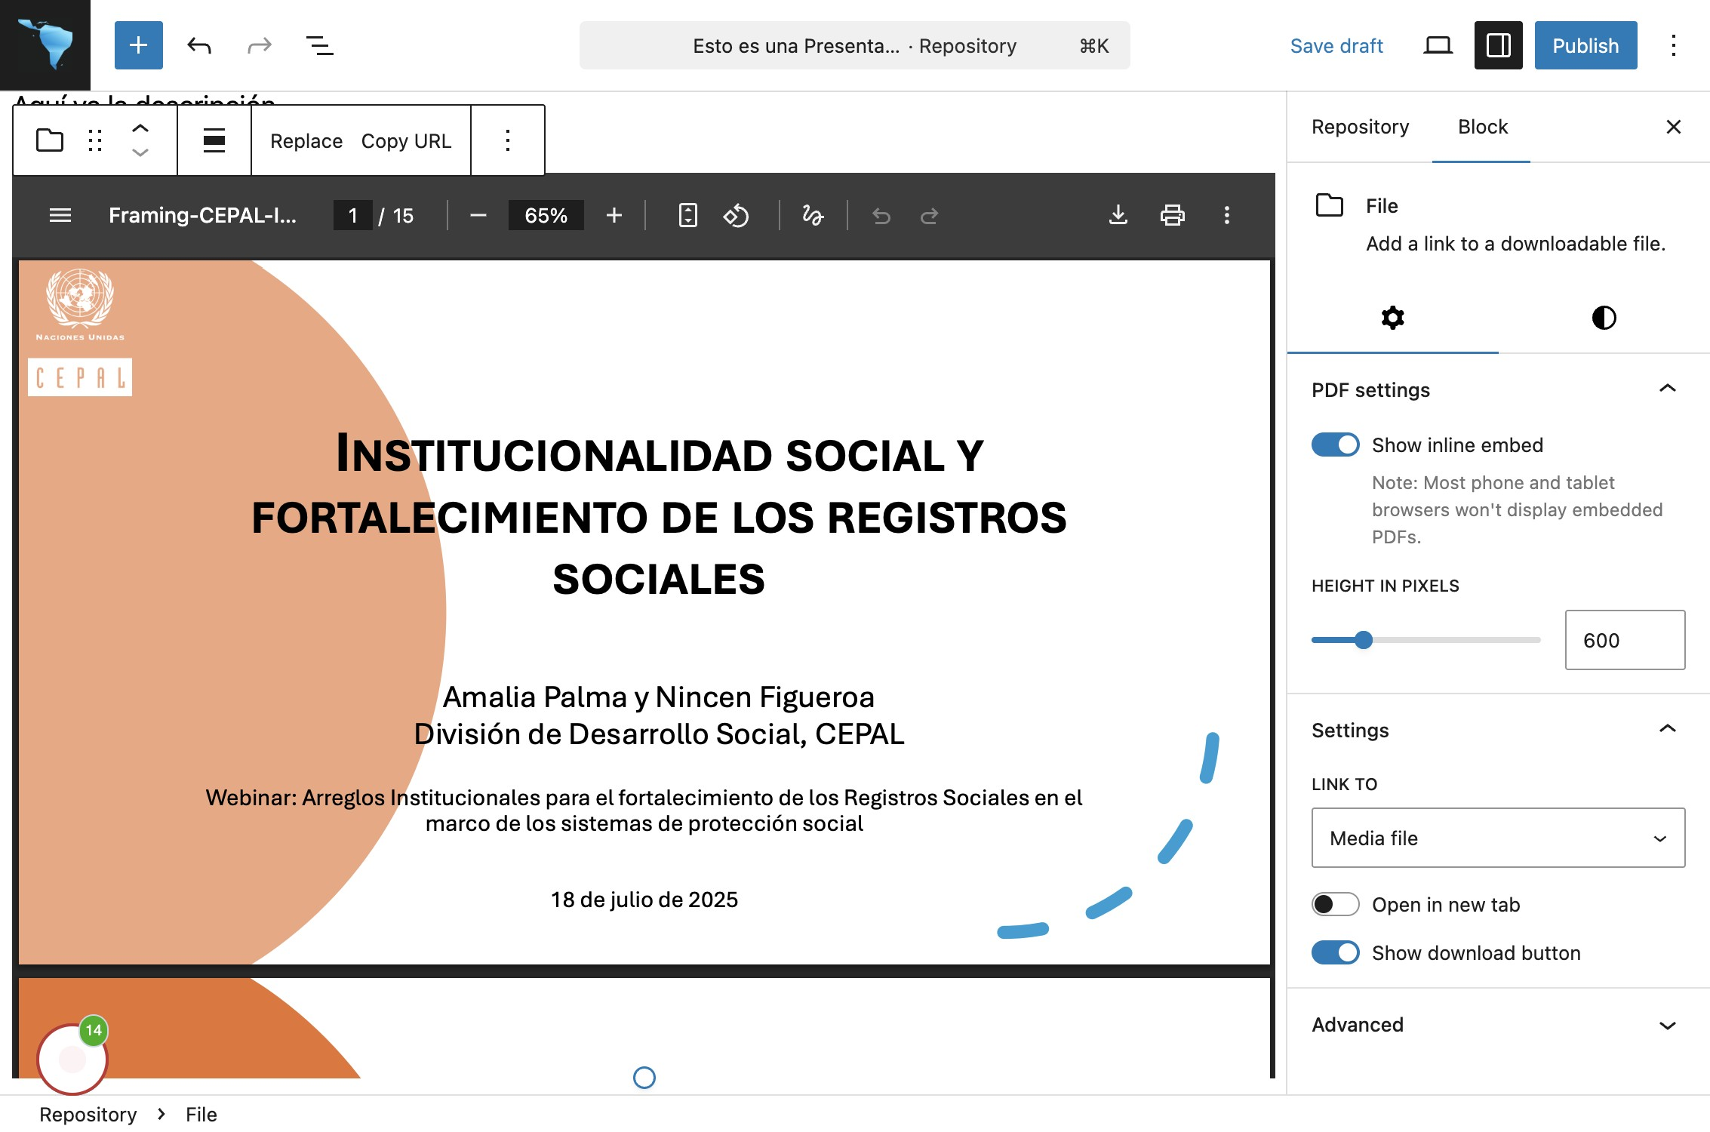Print the PDF using printer icon

click(1172, 216)
